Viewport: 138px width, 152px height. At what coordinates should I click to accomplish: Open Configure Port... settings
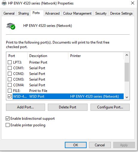click(x=110, y=107)
